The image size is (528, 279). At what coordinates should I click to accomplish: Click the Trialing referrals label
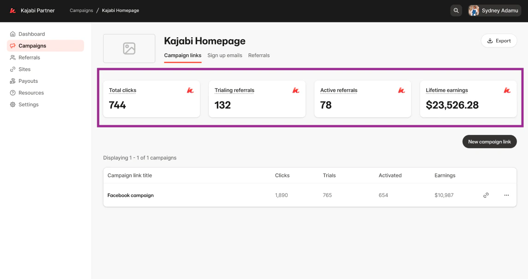click(x=235, y=90)
